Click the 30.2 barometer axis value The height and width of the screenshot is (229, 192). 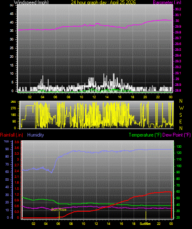[178, 9]
